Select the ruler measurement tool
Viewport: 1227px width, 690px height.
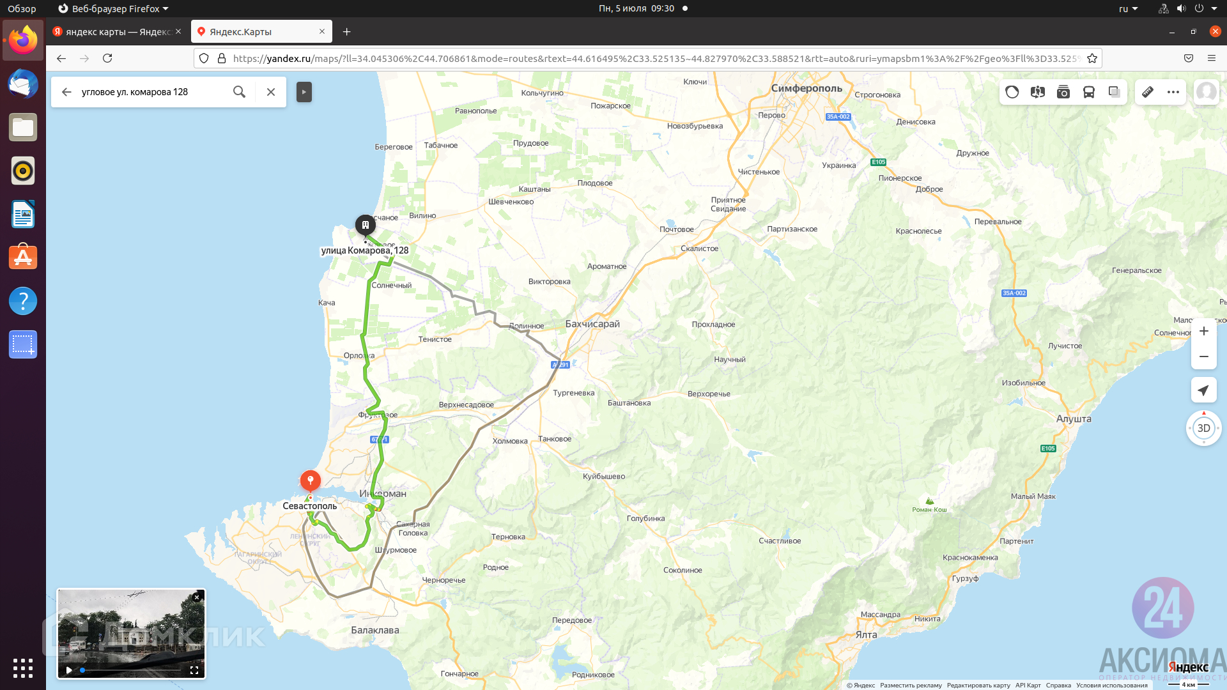(1148, 92)
